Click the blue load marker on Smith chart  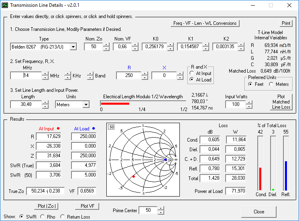tap(165, 160)
